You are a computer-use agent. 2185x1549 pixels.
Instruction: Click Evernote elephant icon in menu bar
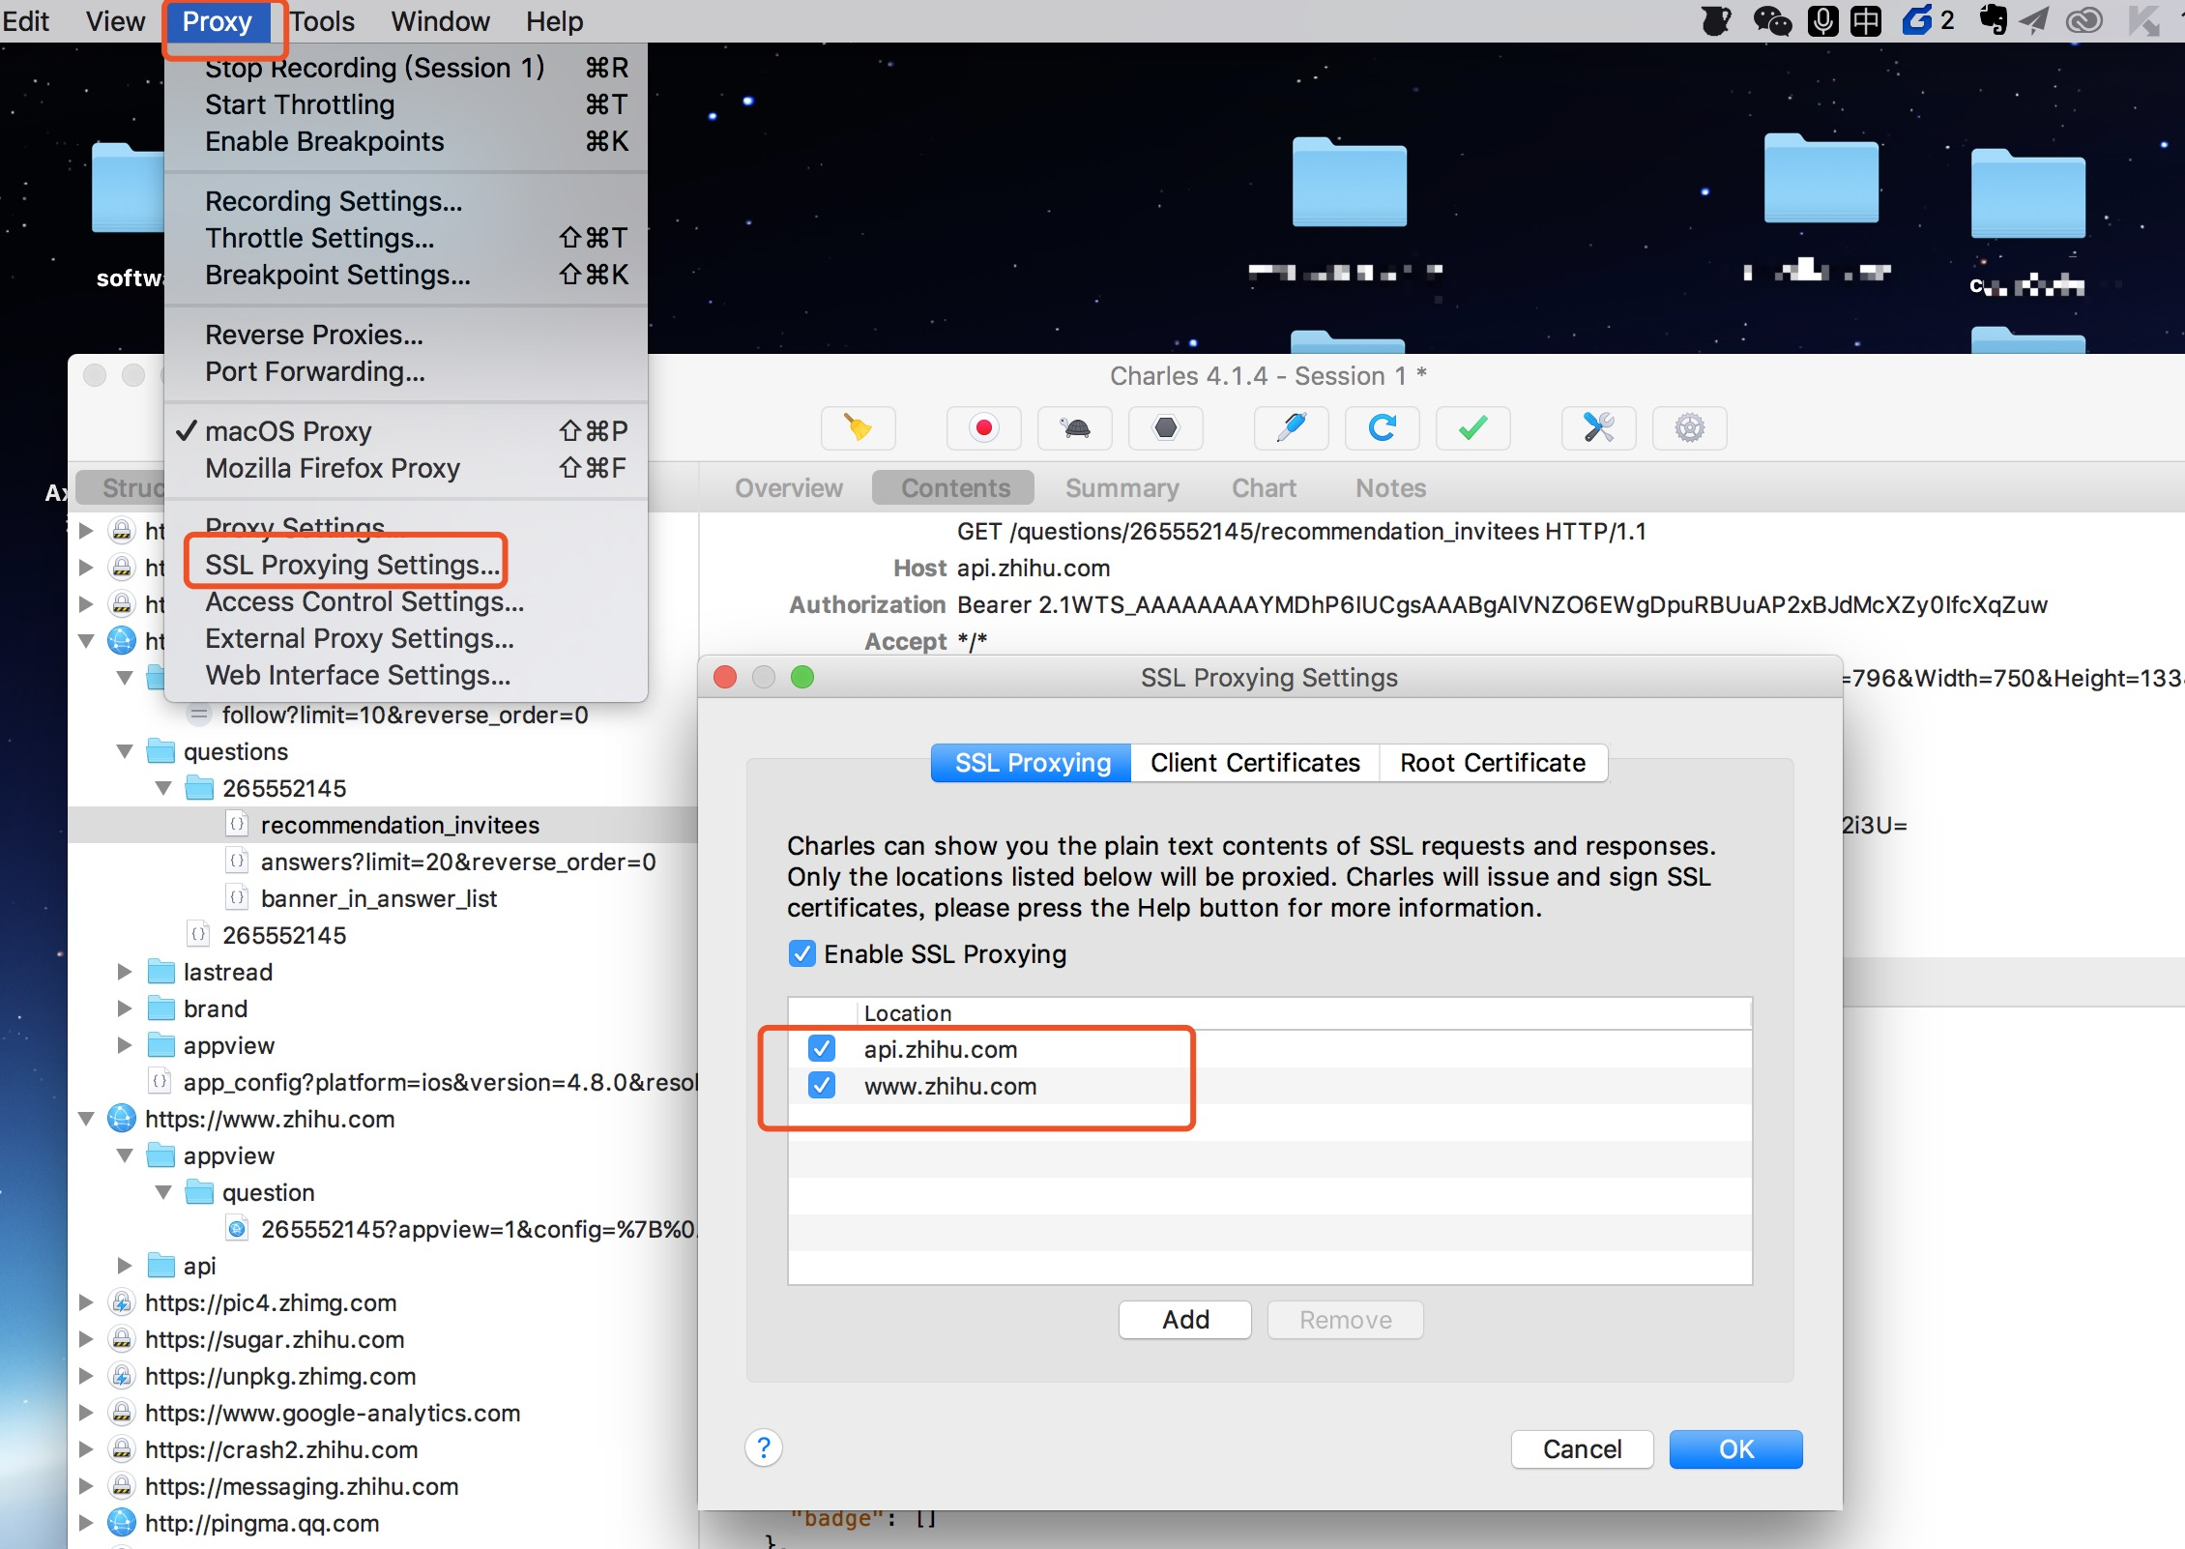click(1992, 19)
